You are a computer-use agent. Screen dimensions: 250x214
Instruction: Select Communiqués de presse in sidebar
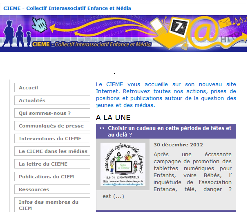[52, 126]
